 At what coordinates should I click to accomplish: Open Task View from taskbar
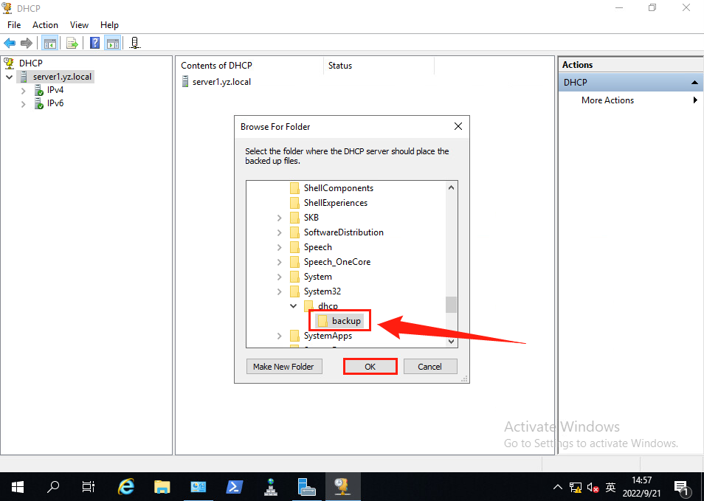(89, 487)
